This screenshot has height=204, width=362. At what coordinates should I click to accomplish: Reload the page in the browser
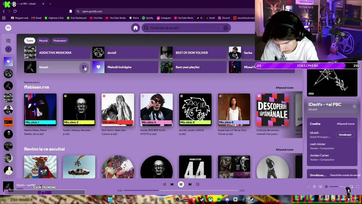click(x=15, y=11)
